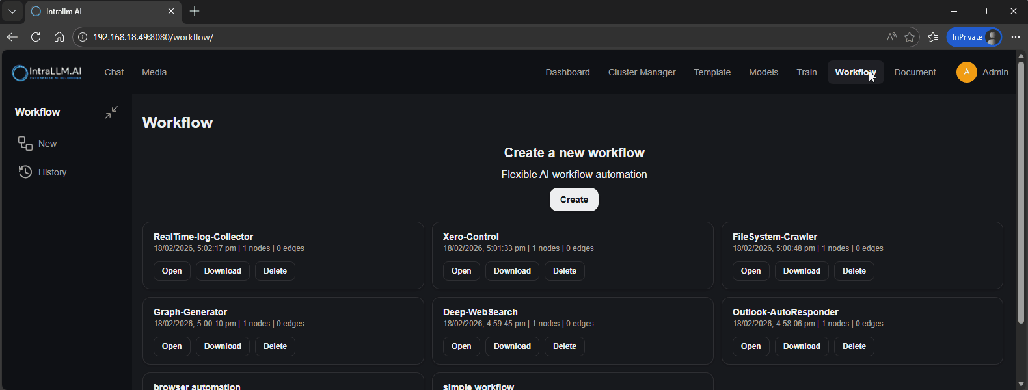Viewport: 1028px width, 390px height.
Task: Open the Chat page
Action: (114, 72)
